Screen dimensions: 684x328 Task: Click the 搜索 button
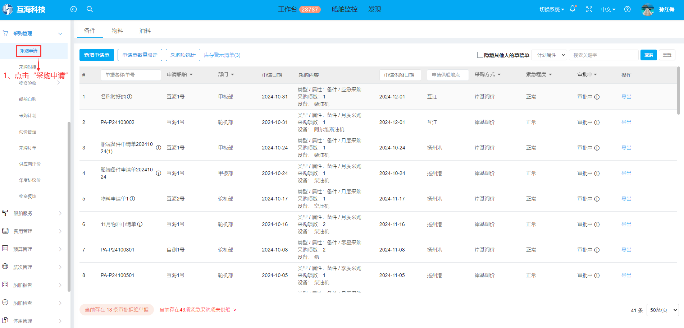649,55
